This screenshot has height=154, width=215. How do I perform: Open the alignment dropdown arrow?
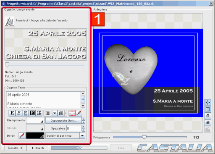click(55, 113)
